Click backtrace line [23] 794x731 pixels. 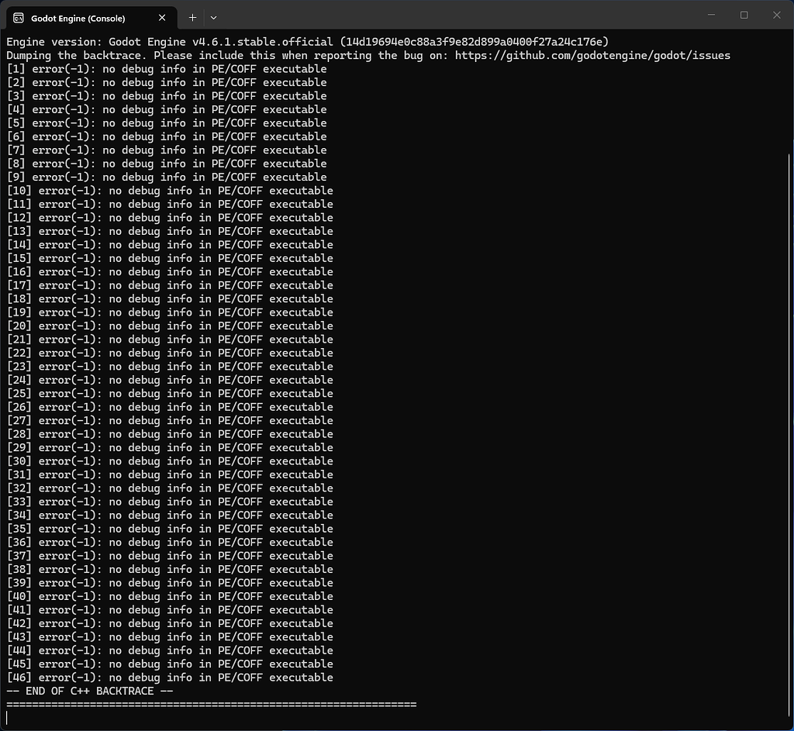pos(170,367)
